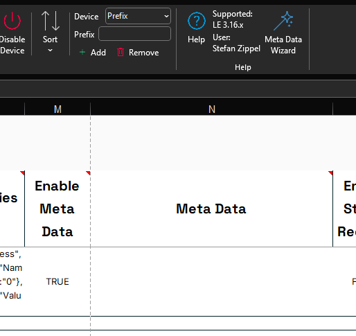356x336 pixels.
Task: Click the Disable Device label text
Action: point(12,45)
